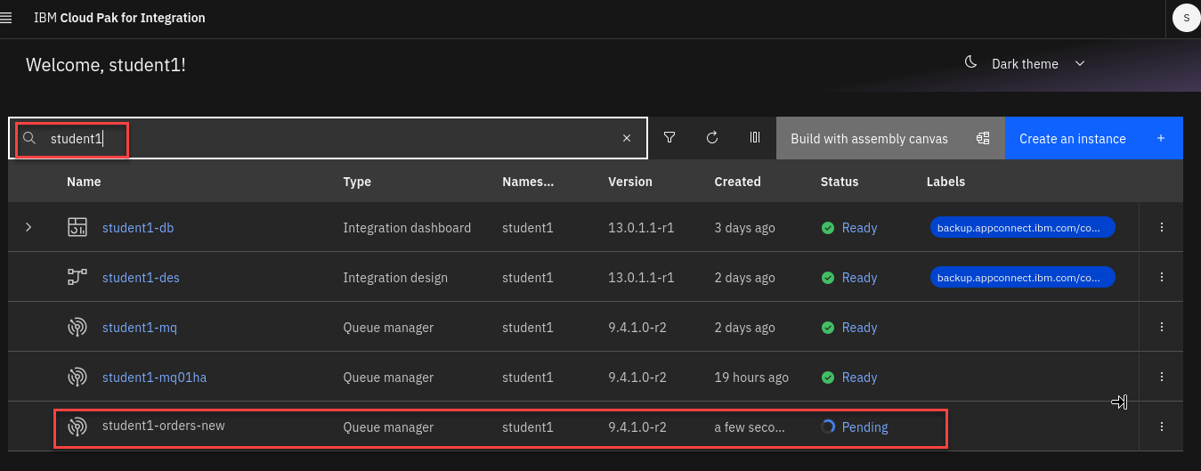Expand the student1-db row

tap(28, 227)
